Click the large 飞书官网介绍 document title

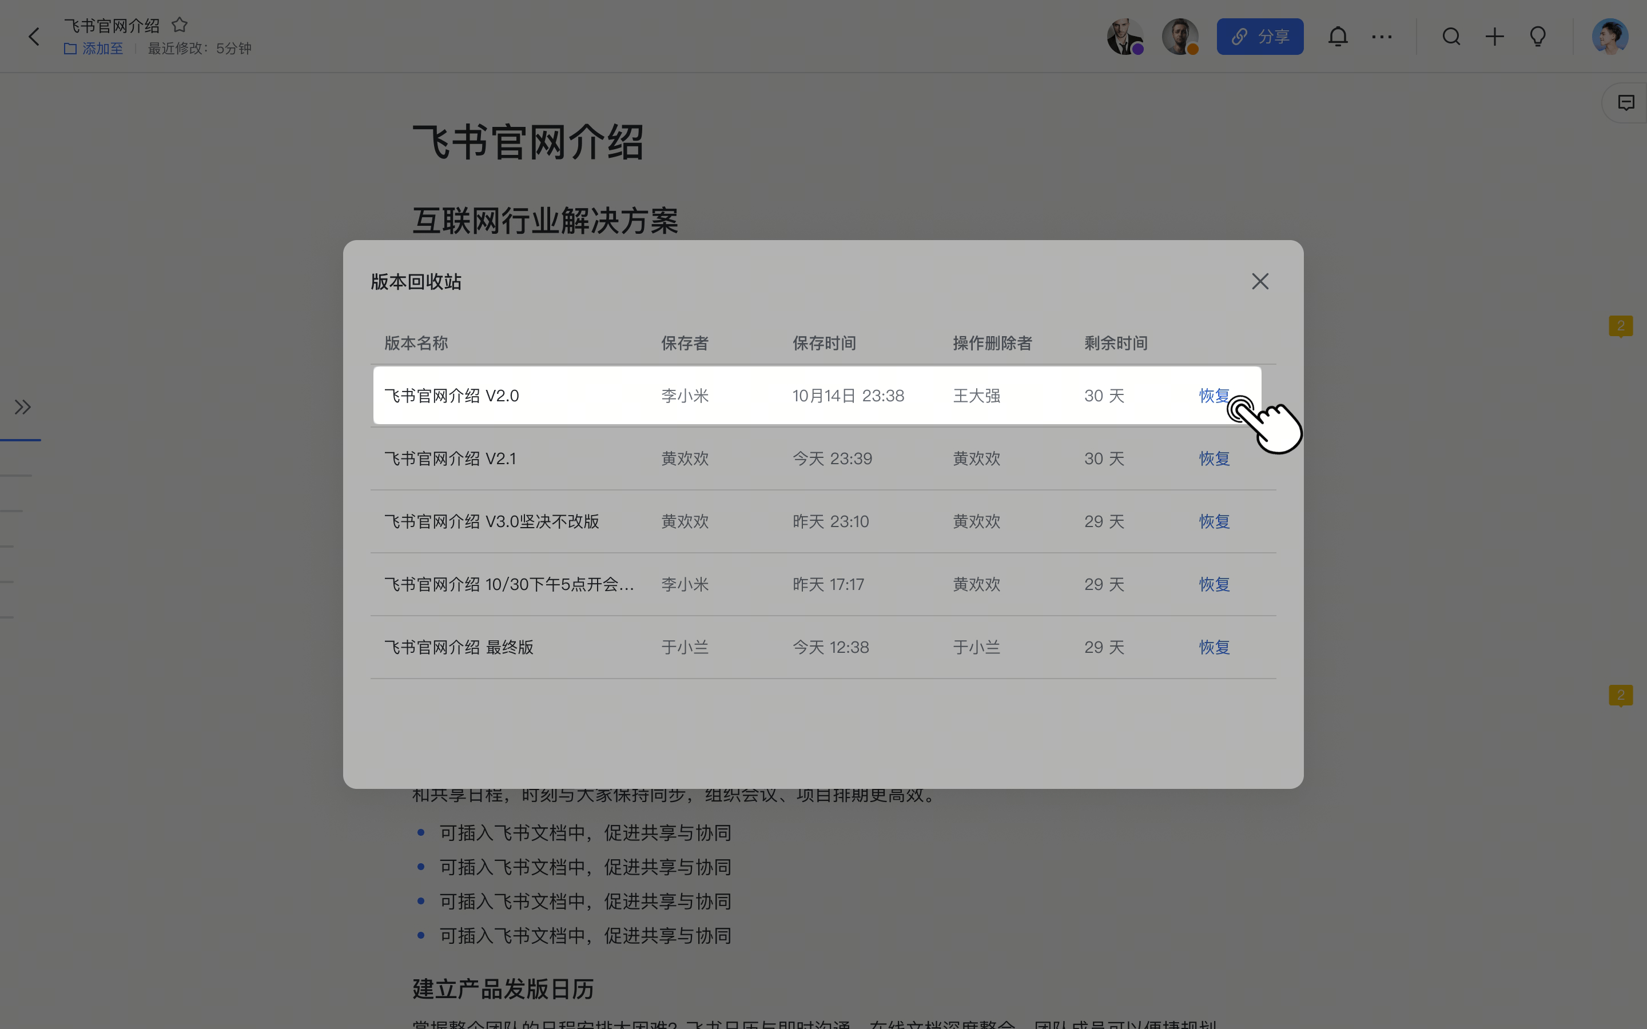[528, 142]
